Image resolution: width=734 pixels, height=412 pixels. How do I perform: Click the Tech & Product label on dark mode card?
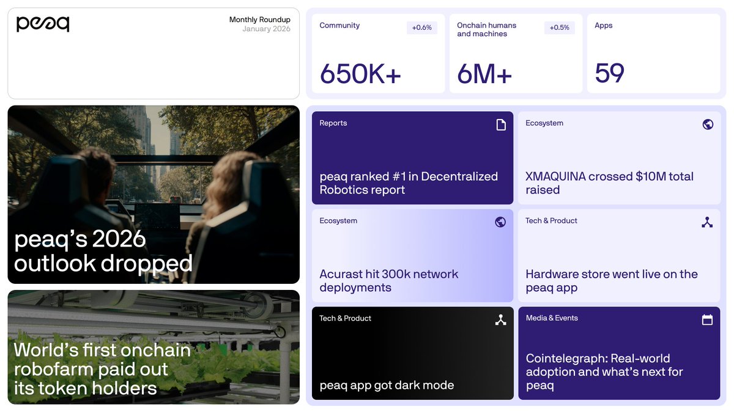click(346, 318)
